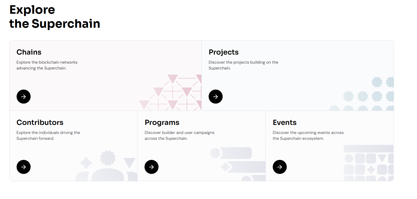417x199 pixels.
Task: Click the arrow button in Events card
Action: 280,167
